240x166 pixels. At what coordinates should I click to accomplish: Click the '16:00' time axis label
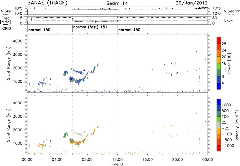(147, 160)
